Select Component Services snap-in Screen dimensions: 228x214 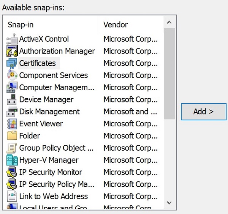point(54,75)
